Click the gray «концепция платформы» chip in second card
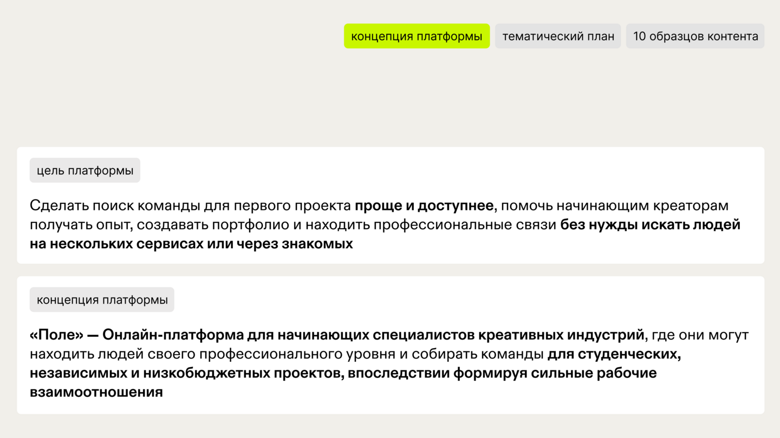 tap(102, 300)
